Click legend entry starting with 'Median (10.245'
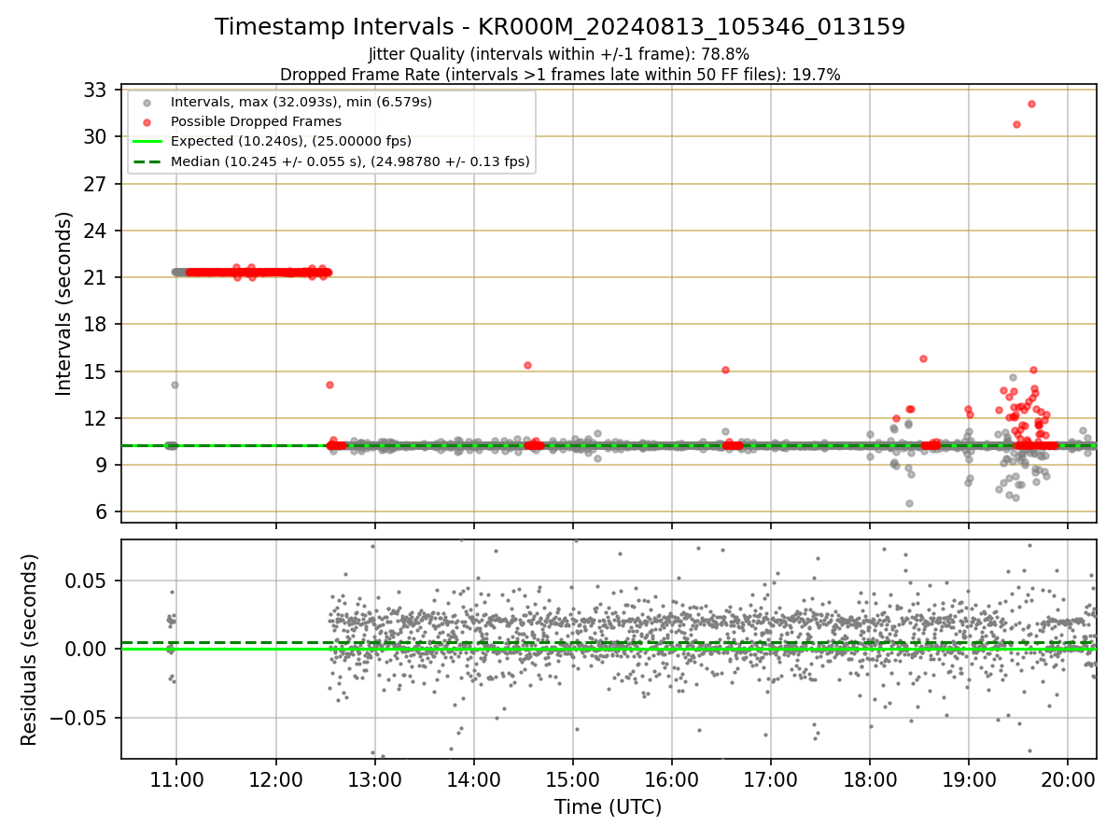The image size is (1120, 840). [x=350, y=161]
